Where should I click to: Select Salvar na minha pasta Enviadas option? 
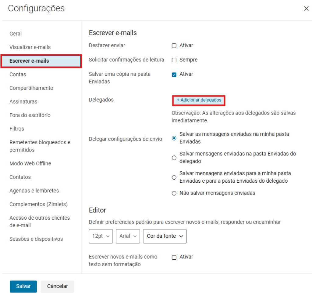point(174,138)
